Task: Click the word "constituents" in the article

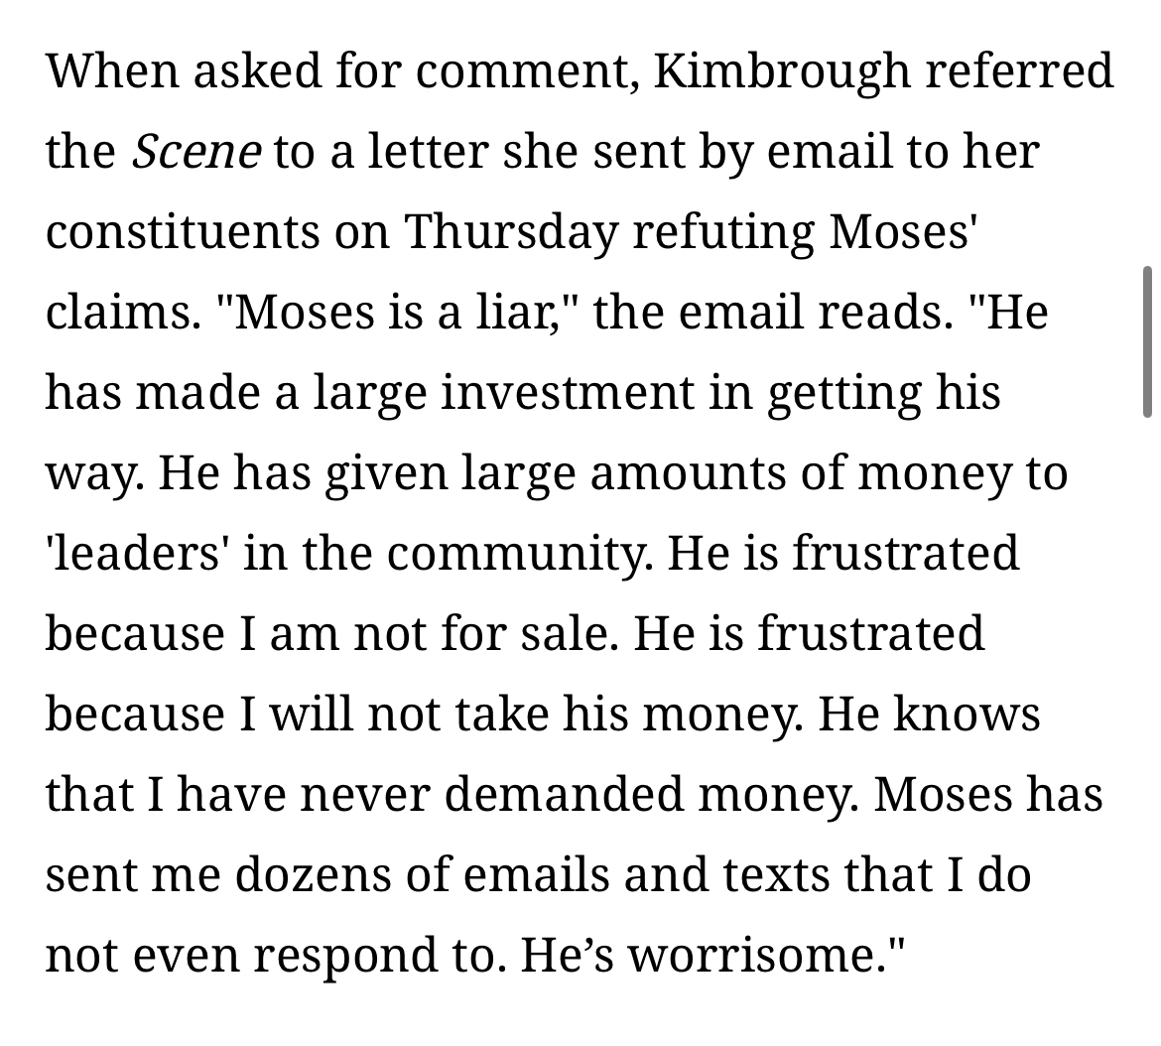Action: tap(183, 232)
